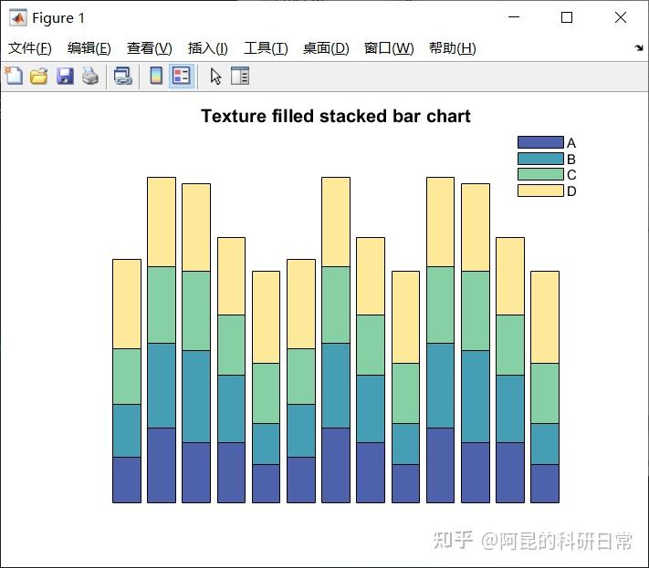Expand the 插入(I) menu
Screen dimensions: 649x568
point(208,48)
